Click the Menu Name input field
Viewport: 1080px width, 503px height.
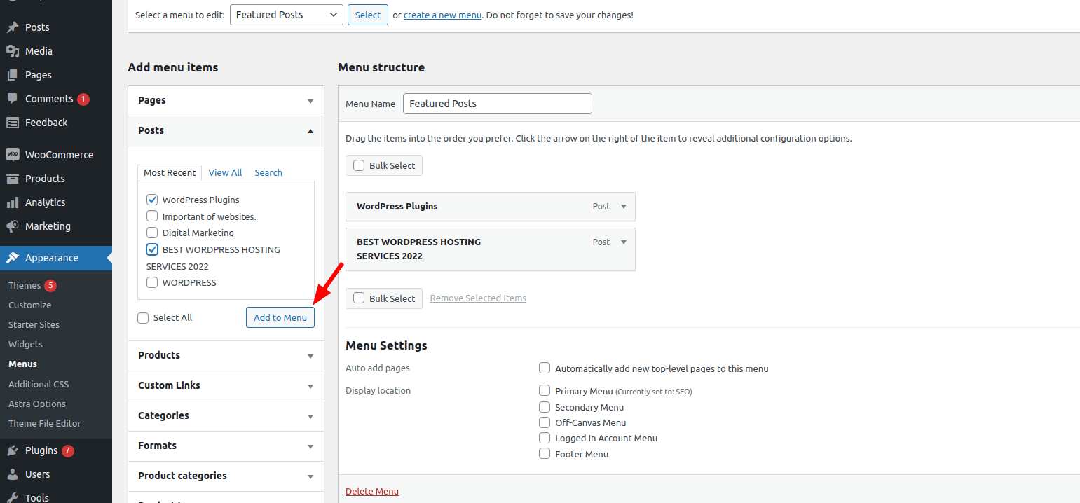click(498, 104)
